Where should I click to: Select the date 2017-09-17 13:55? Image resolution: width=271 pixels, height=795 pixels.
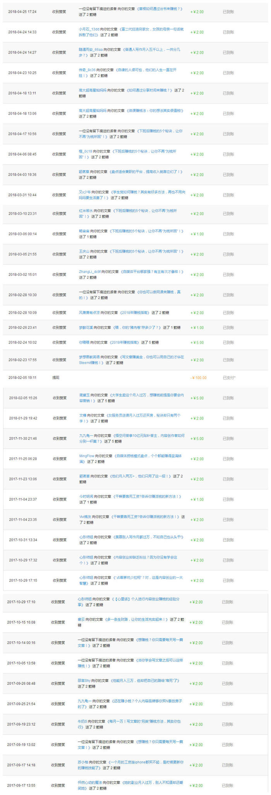[x=21, y=785]
